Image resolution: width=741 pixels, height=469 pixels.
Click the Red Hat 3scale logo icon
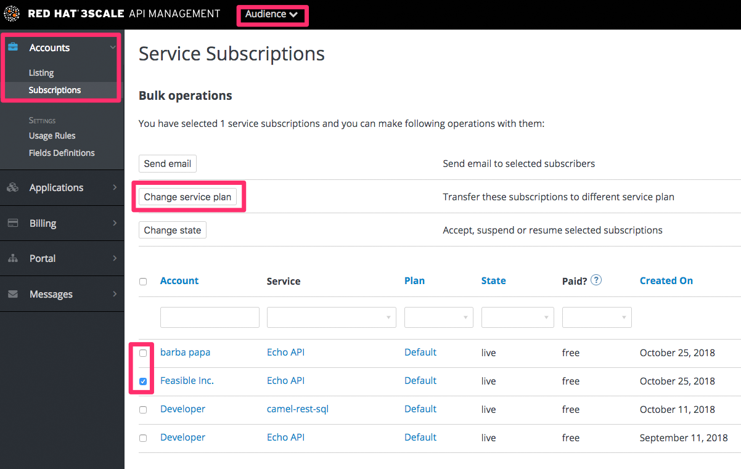coord(12,14)
